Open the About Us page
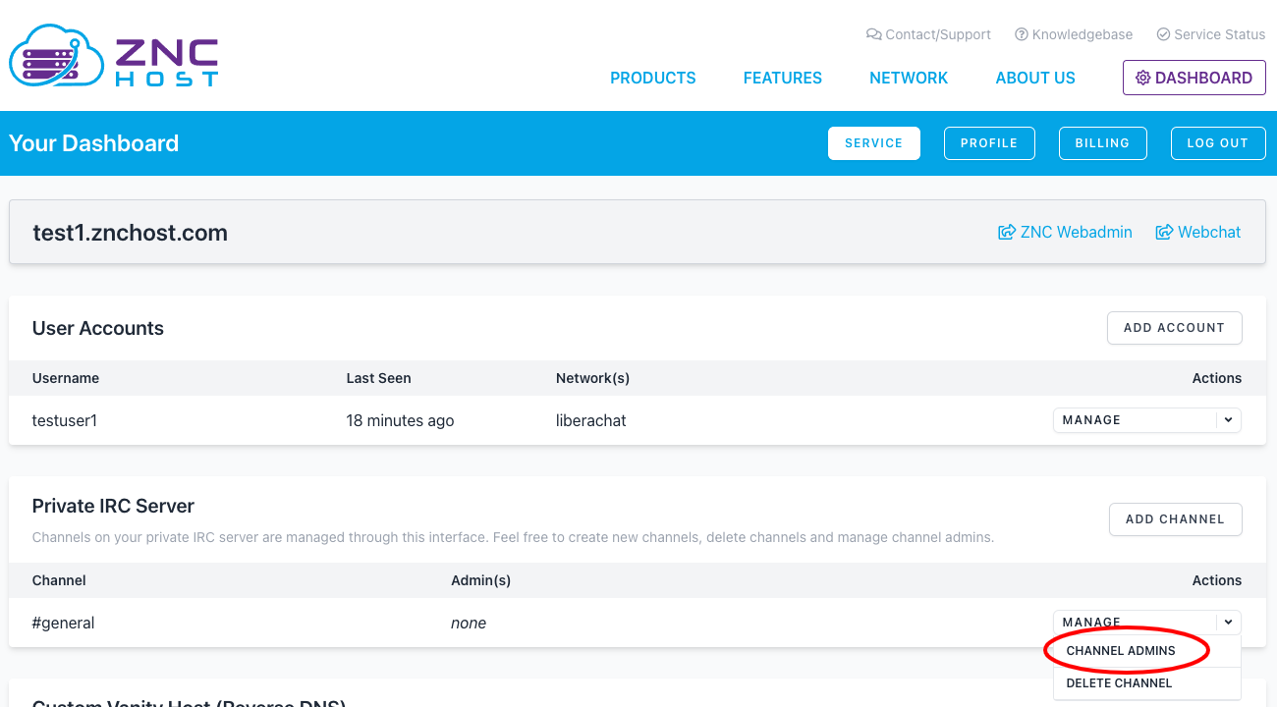Image resolution: width=1277 pixels, height=707 pixels. coord(1035,78)
